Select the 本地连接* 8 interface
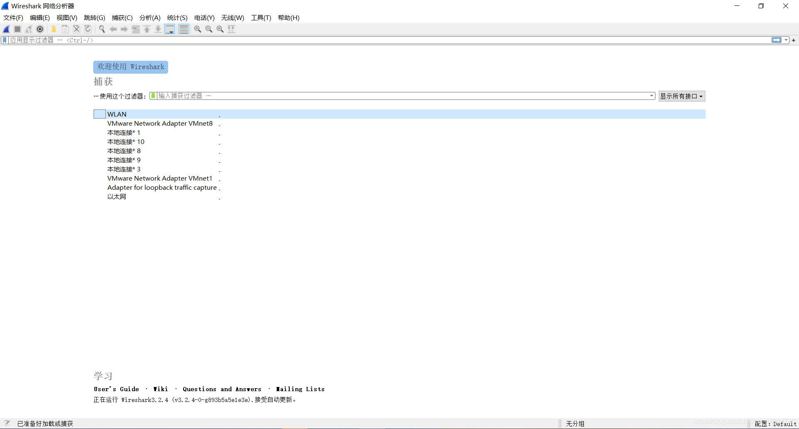Viewport: 799px width, 429px height. pyautogui.click(x=399, y=151)
